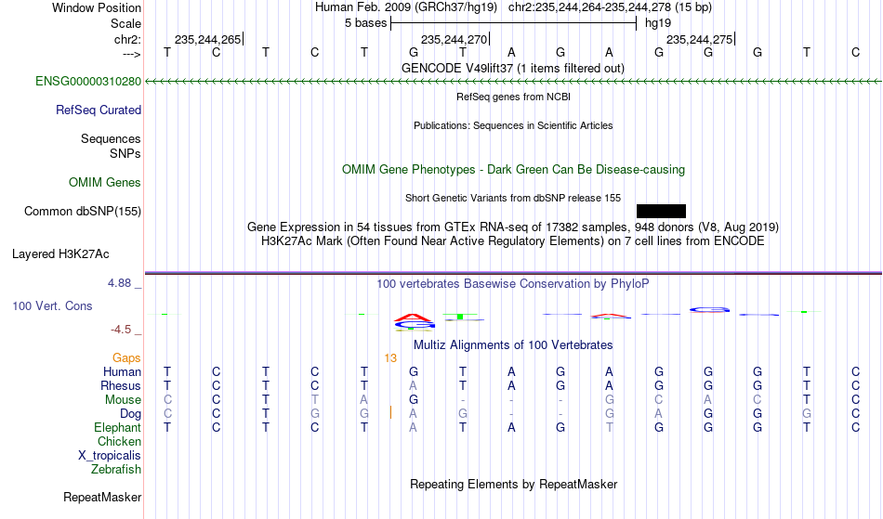Click the GTEx Gene Expression track title
883x519 pixels.
(513, 227)
